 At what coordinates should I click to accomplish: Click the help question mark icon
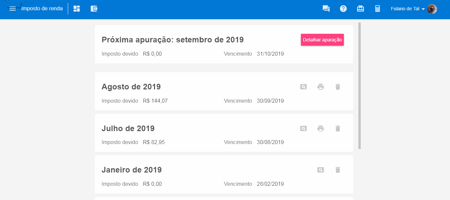point(343,9)
